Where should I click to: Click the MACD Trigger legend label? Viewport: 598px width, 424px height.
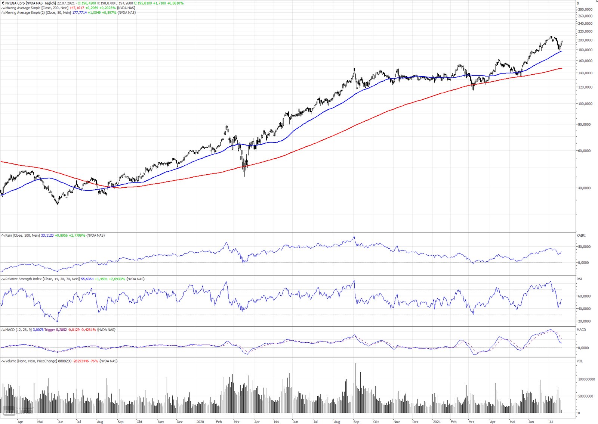click(x=49, y=330)
